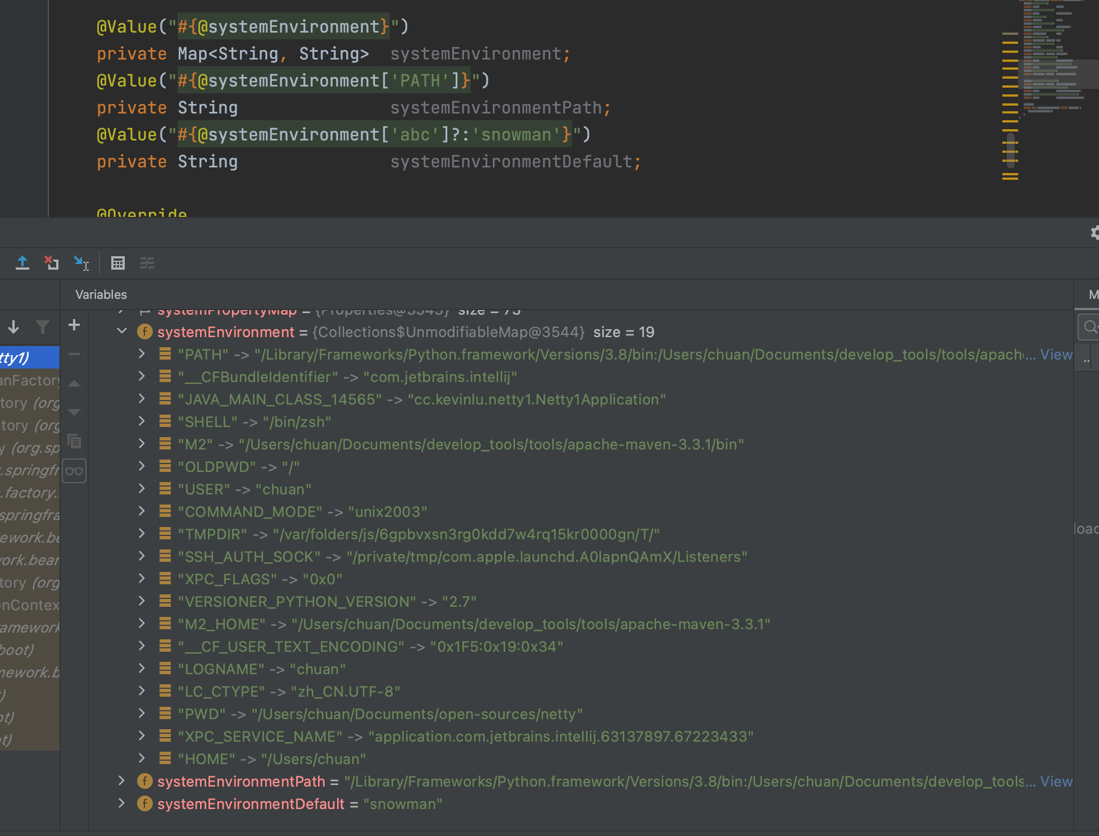Open the debugger settings gear icon
Screen dimensions: 1099x836
point(1095,232)
